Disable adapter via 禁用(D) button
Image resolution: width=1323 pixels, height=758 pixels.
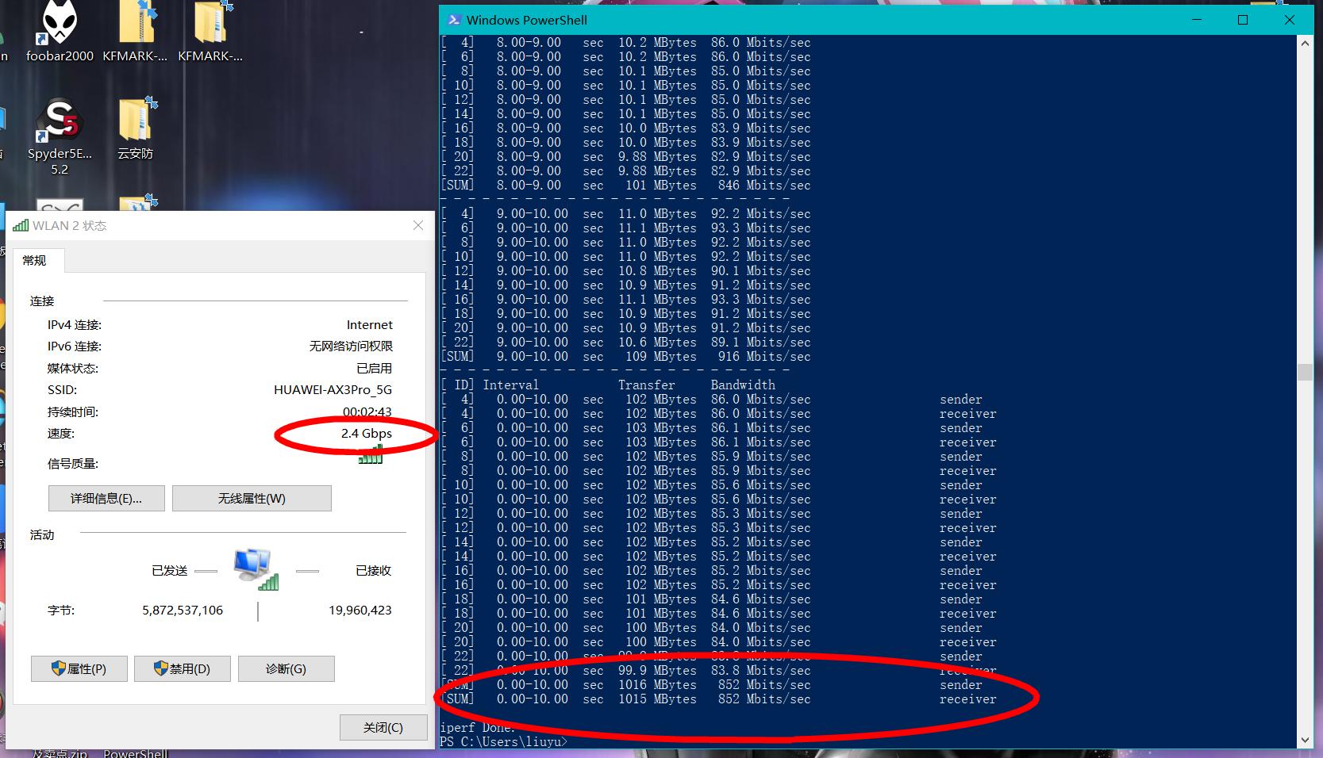click(182, 668)
